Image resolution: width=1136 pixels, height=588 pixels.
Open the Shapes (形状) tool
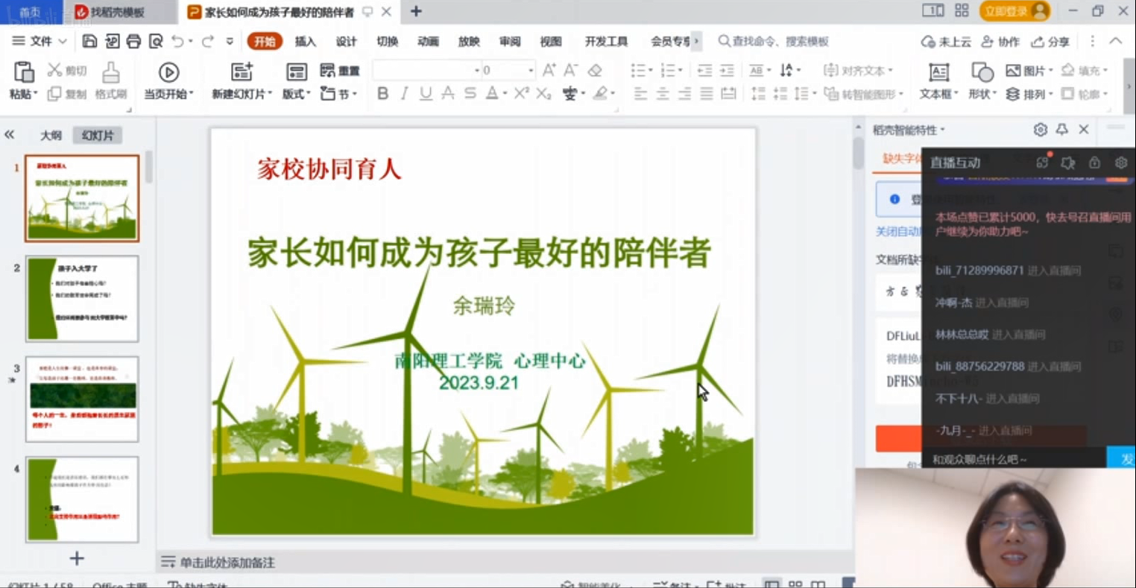pyautogui.click(x=982, y=72)
